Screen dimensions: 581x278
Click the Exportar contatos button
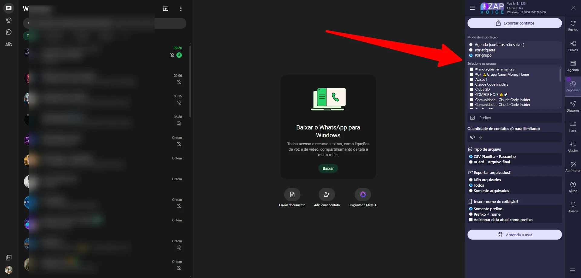click(514, 23)
